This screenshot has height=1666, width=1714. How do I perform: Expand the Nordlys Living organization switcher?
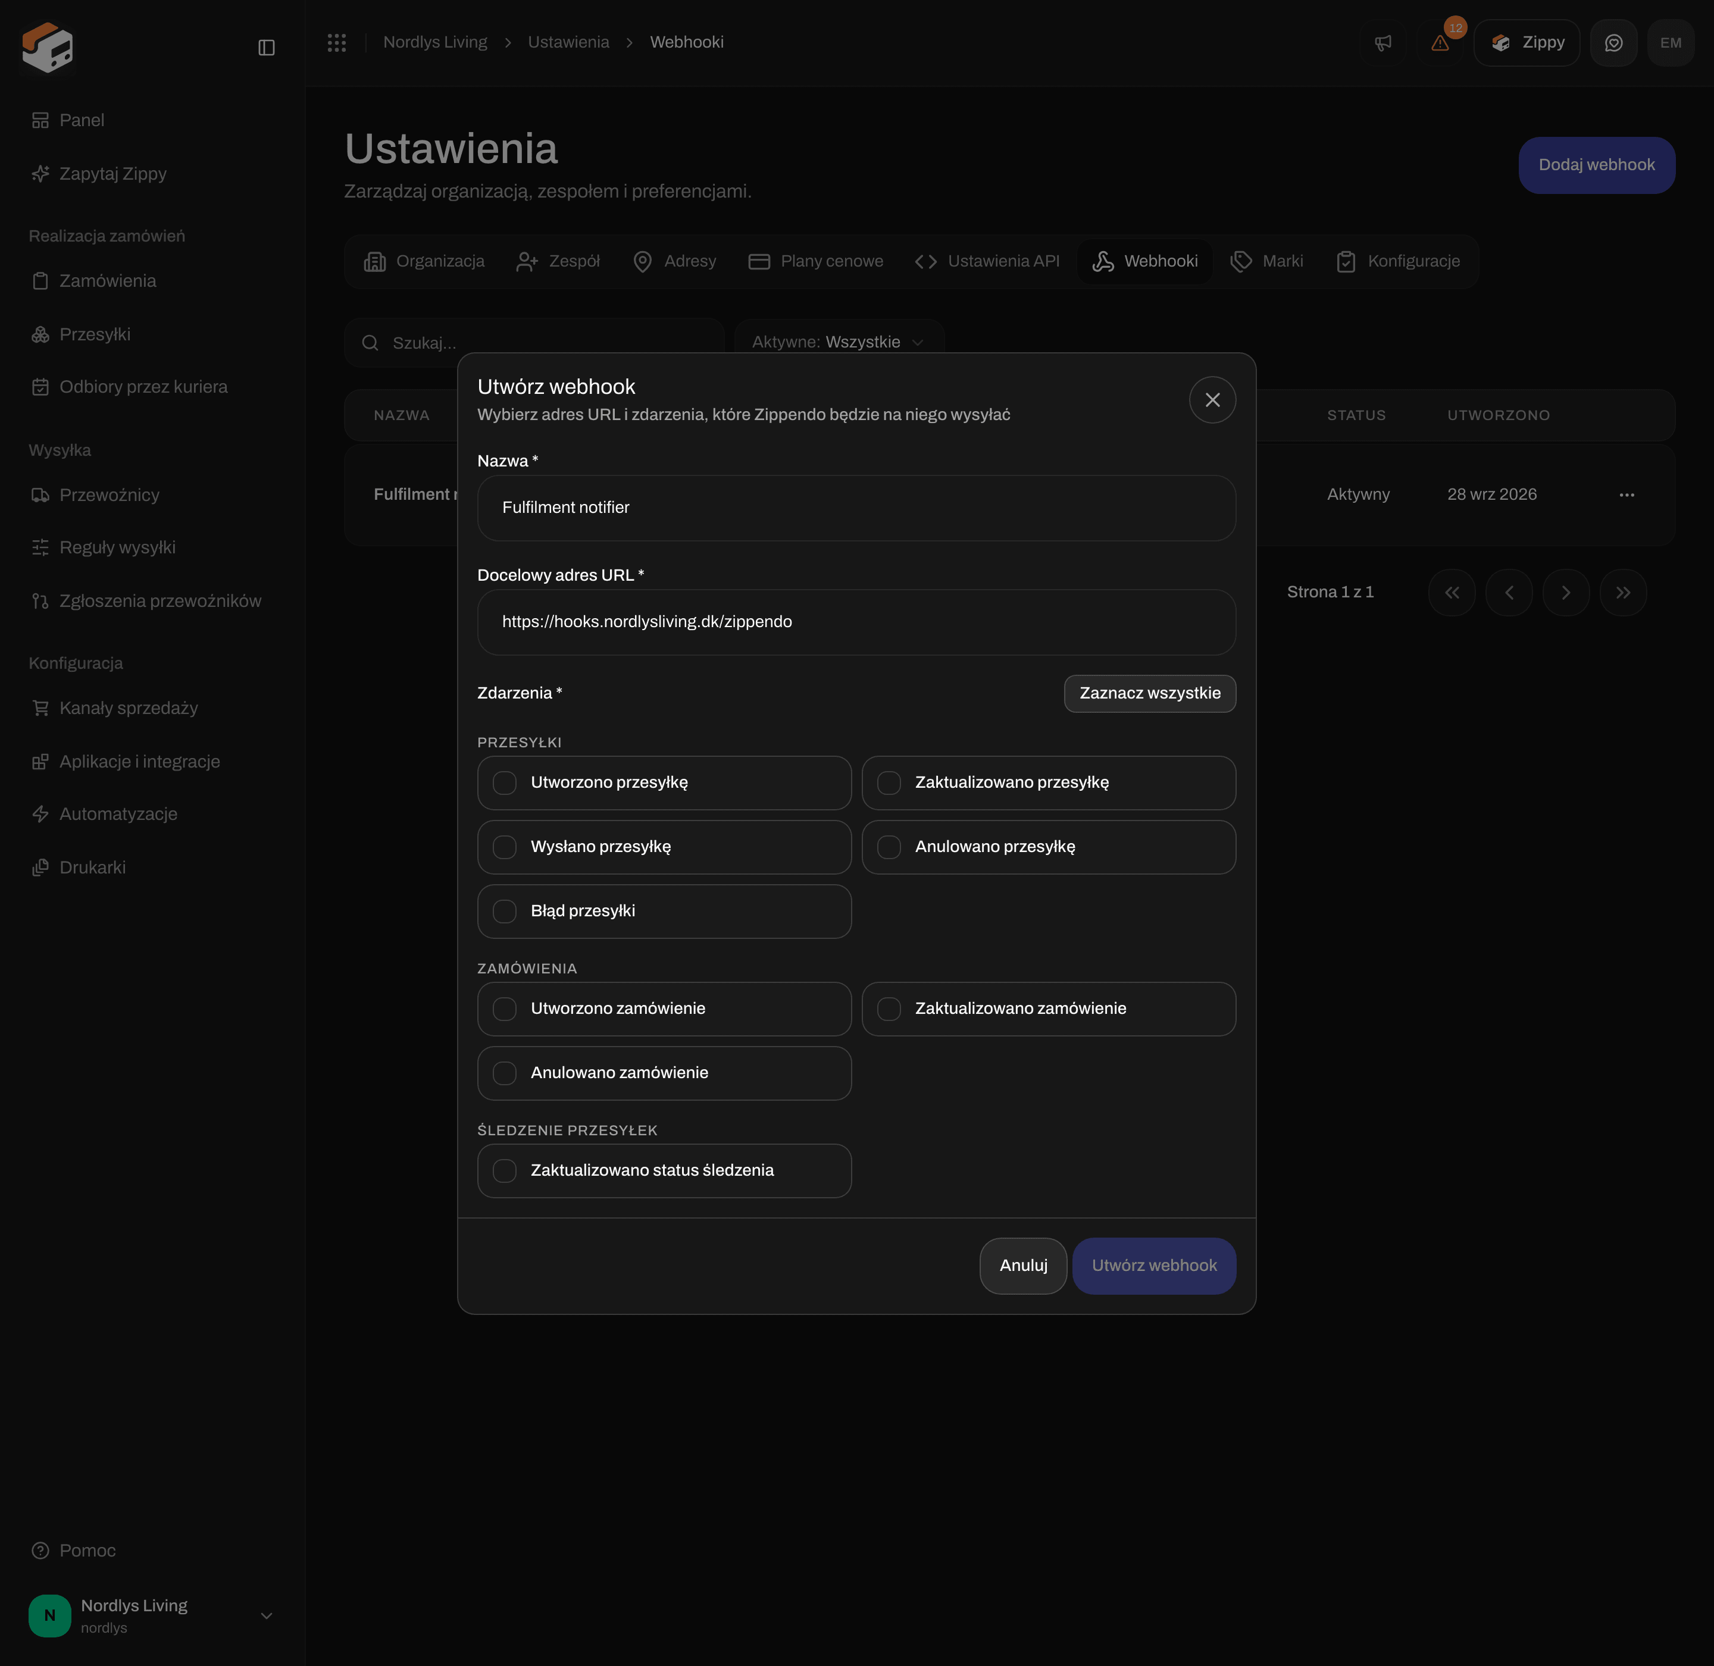[x=152, y=1616]
